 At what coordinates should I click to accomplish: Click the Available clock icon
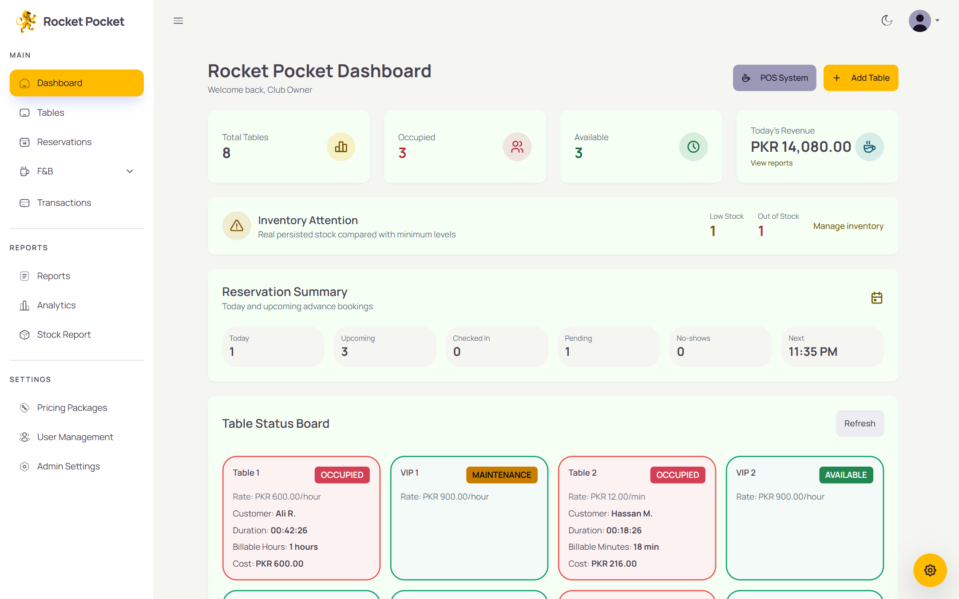point(693,147)
